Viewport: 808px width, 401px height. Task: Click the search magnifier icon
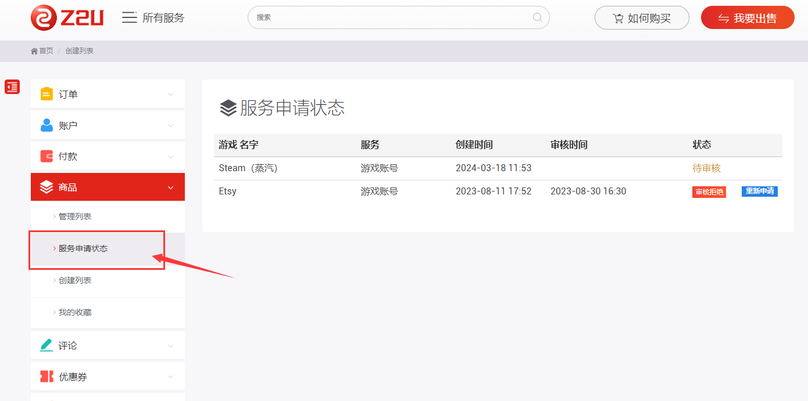tap(538, 17)
